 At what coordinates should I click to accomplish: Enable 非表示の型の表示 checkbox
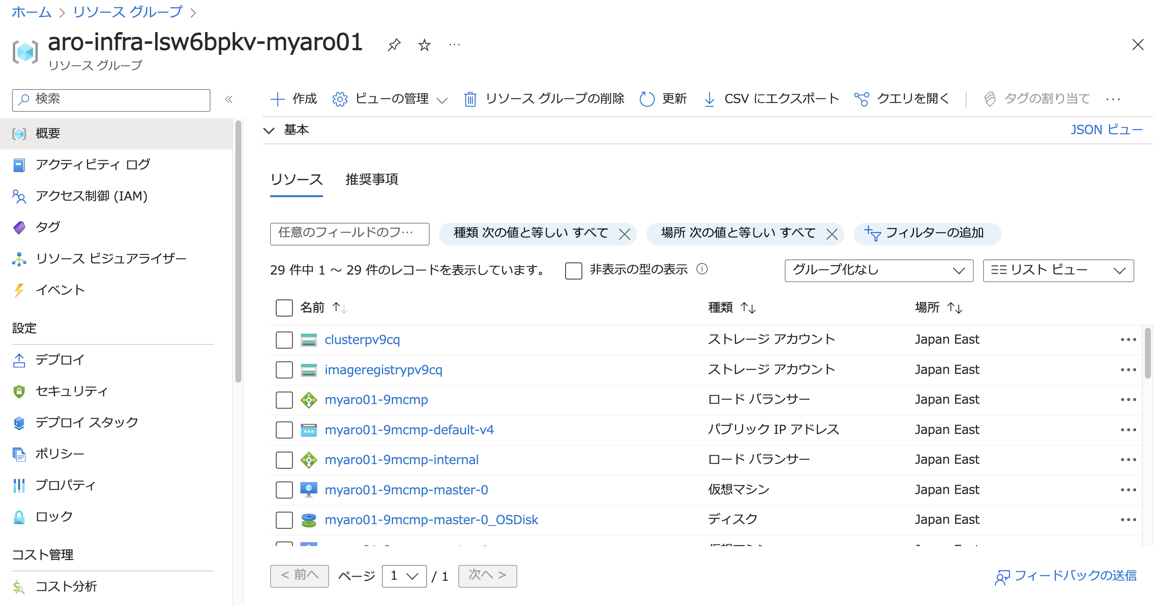573,270
